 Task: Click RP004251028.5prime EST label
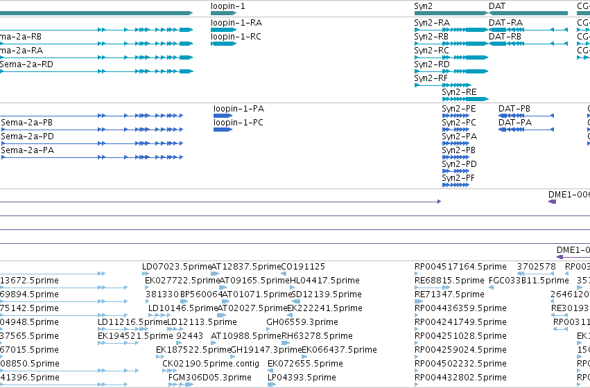[460, 336]
